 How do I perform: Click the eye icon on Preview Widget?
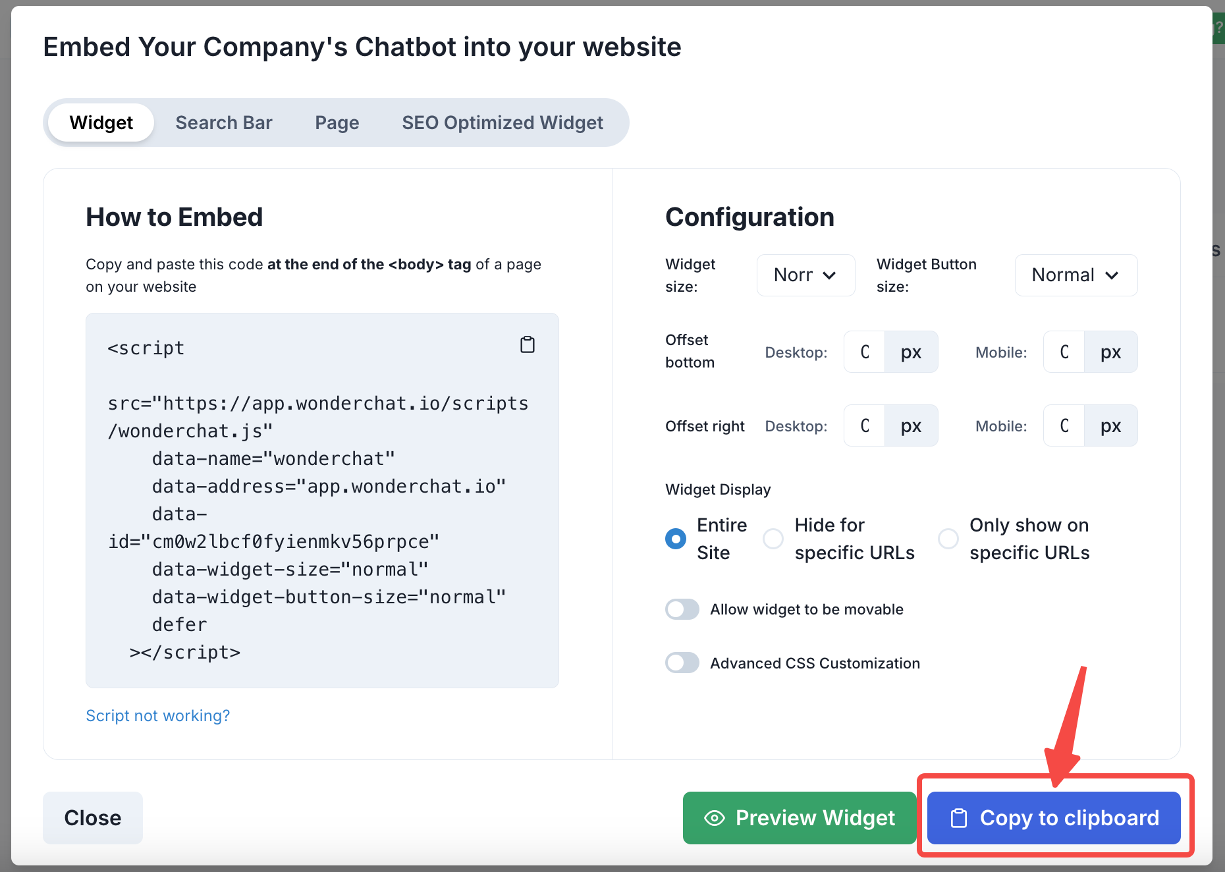pyautogui.click(x=715, y=818)
